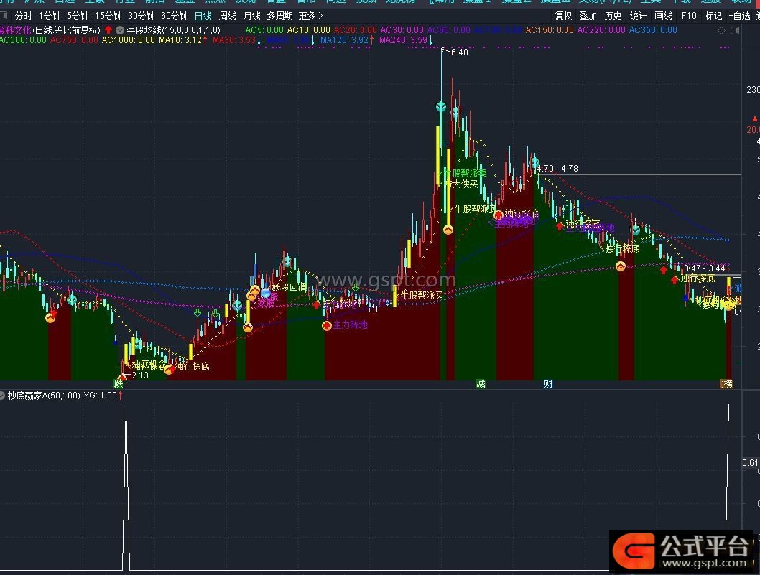
Task: Click the 金科文化 stock name
Action: tap(16, 30)
